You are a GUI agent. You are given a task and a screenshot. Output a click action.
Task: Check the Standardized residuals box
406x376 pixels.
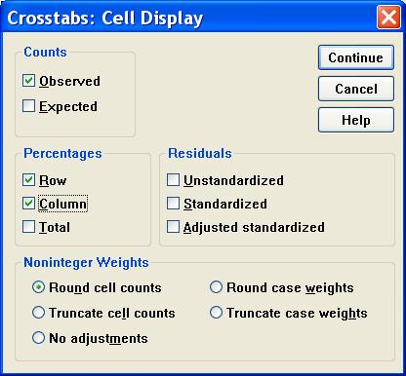pyautogui.click(x=173, y=204)
